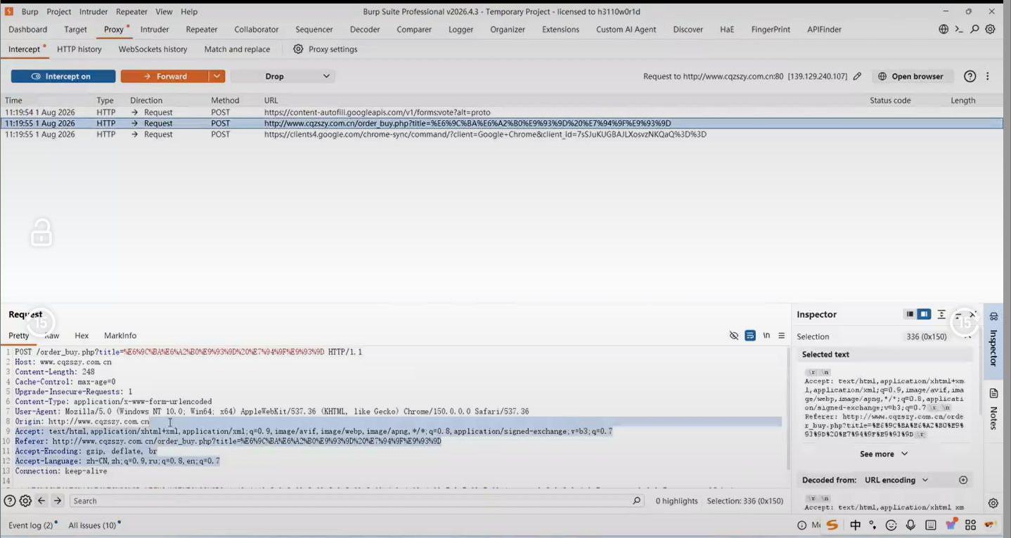Open the terminal command prompt icon
Screen dimensions: 1011x538
[959, 29]
